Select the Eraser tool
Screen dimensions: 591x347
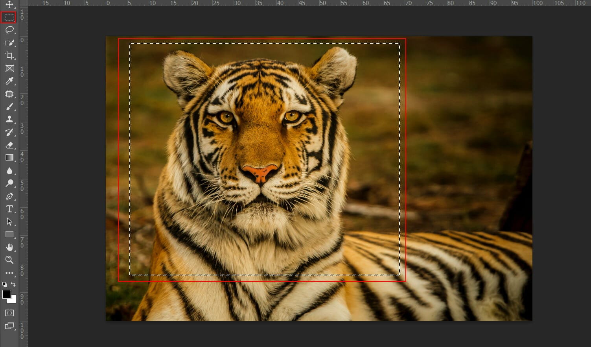(x=9, y=145)
